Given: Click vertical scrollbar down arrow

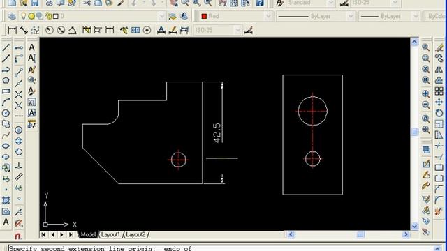Looking at the screenshot, I should (414, 227).
